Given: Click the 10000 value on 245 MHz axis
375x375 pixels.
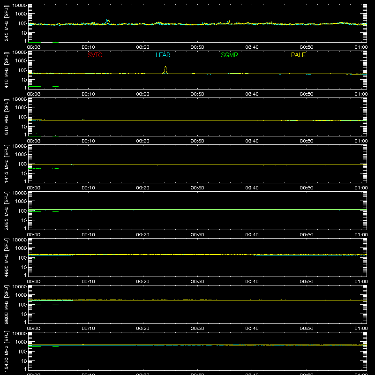Looking at the screenshot, I should (20, 6).
